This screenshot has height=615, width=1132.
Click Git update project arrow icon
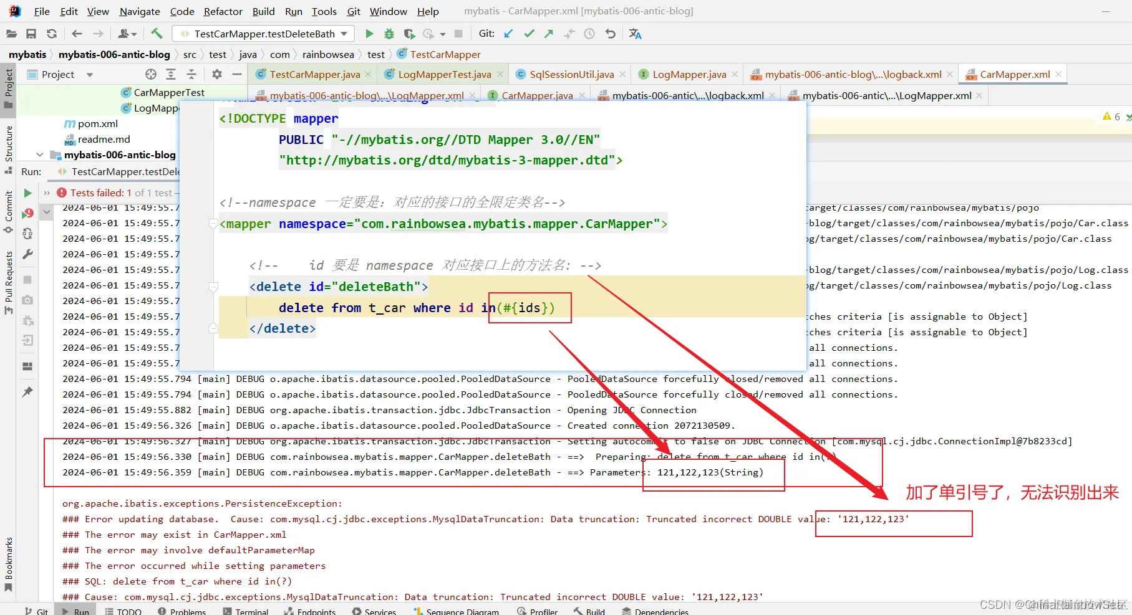(509, 34)
